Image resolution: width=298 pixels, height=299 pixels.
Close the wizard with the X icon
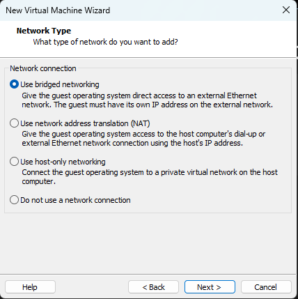286,10
